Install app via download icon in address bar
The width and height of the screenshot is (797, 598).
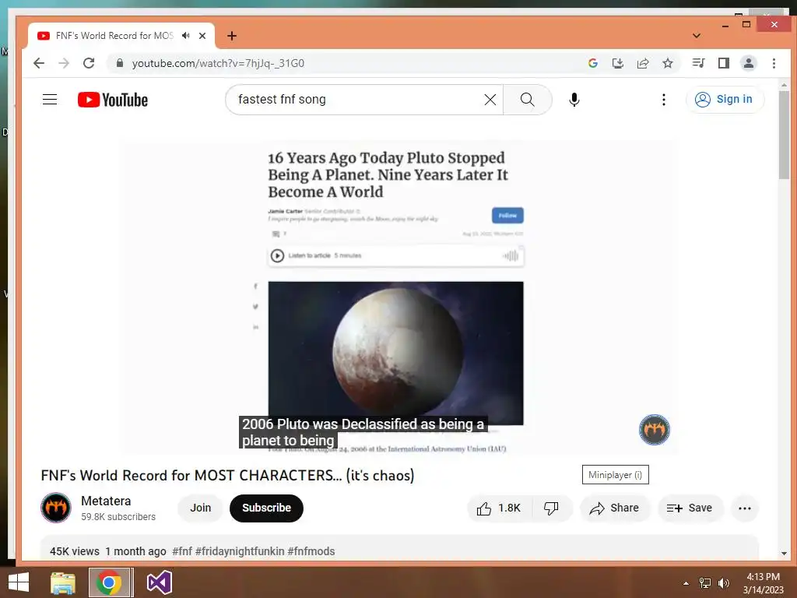pos(617,63)
